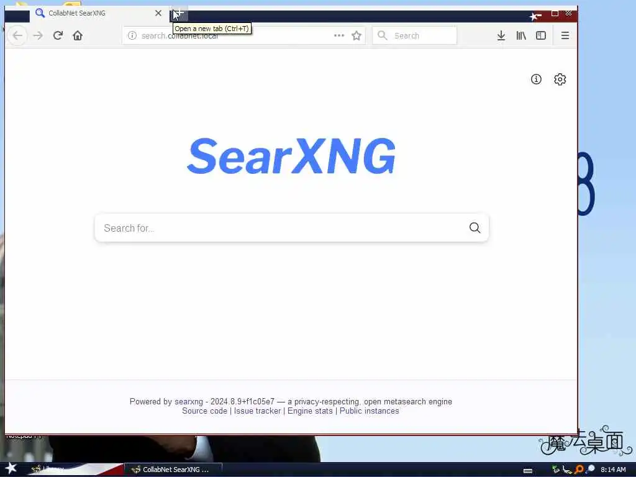Image resolution: width=636 pixels, height=477 pixels.
Task: Select the CollabNet SearXNG browser tab
Action: coord(99,14)
